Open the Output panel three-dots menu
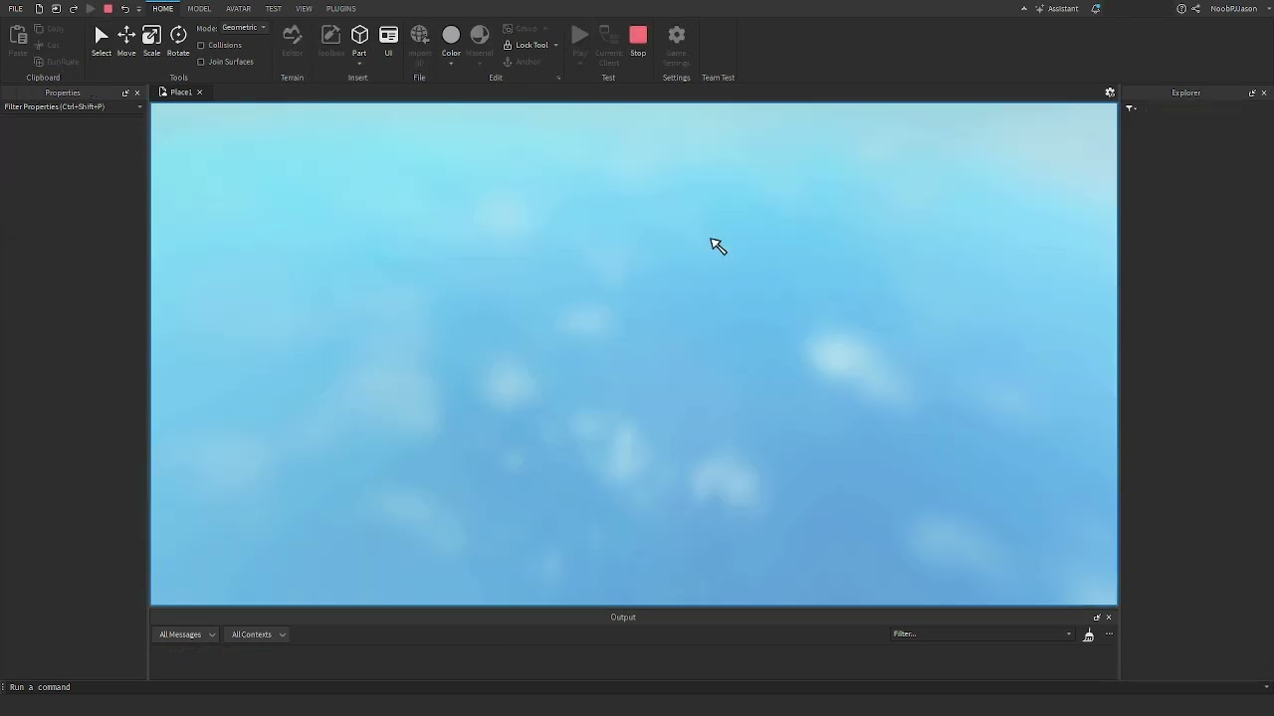The image size is (1274, 716). tap(1109, 634)
